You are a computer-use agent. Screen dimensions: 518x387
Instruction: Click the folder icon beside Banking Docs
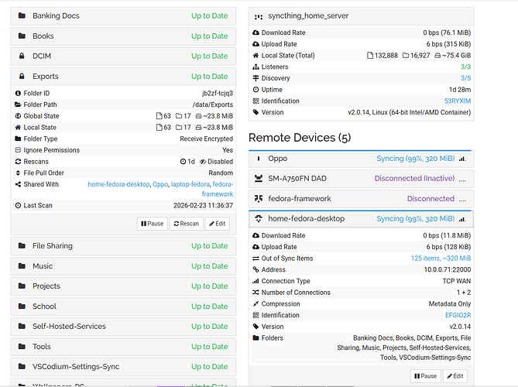[x=22, y=15]
